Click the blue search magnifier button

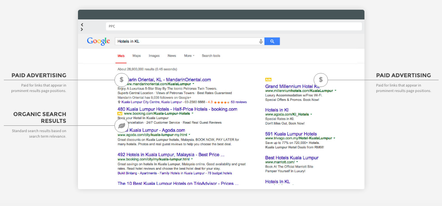point(272,41)
